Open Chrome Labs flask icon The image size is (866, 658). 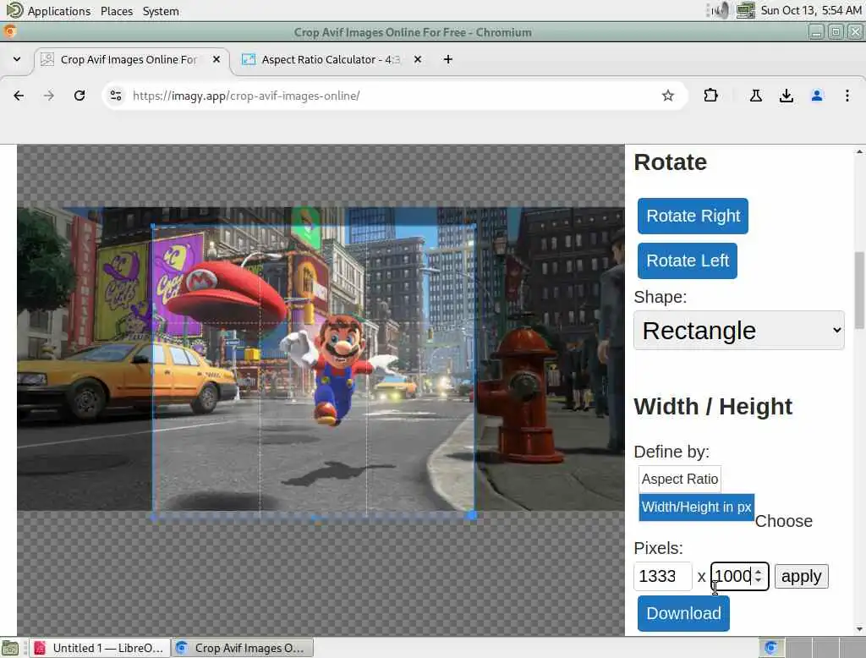756,96
